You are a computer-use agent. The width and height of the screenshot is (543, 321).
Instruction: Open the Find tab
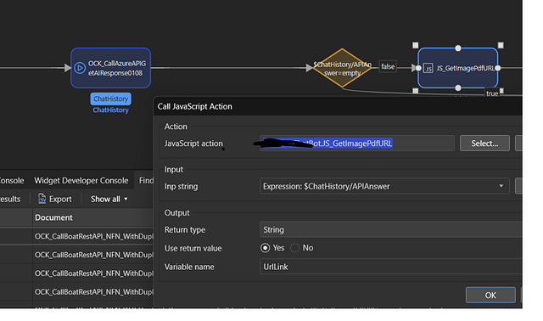(146, 181)
